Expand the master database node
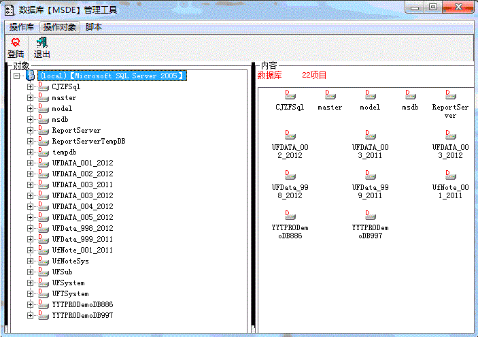 point(30,97)
